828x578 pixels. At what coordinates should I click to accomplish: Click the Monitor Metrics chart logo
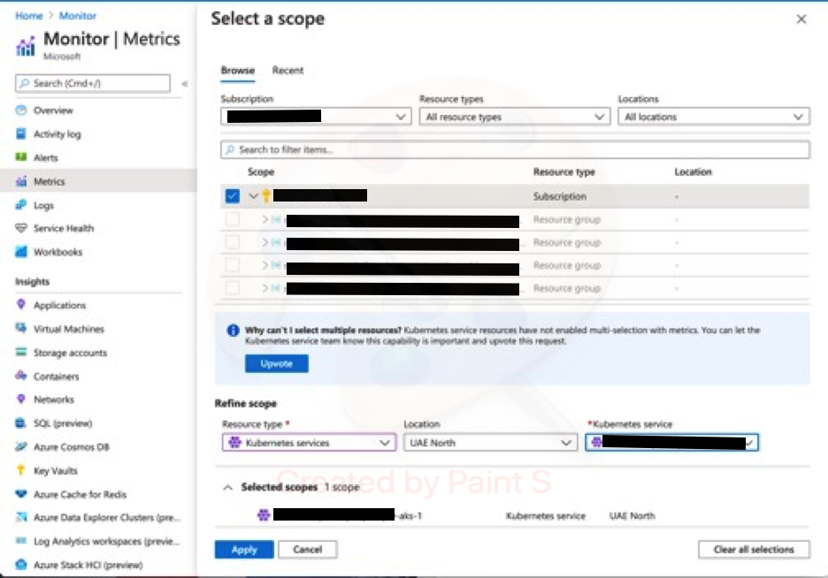[x=26, y=46]
